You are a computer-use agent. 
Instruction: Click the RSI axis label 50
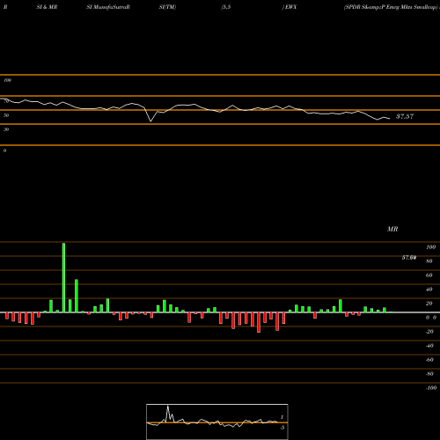click(x=6, y=115)
